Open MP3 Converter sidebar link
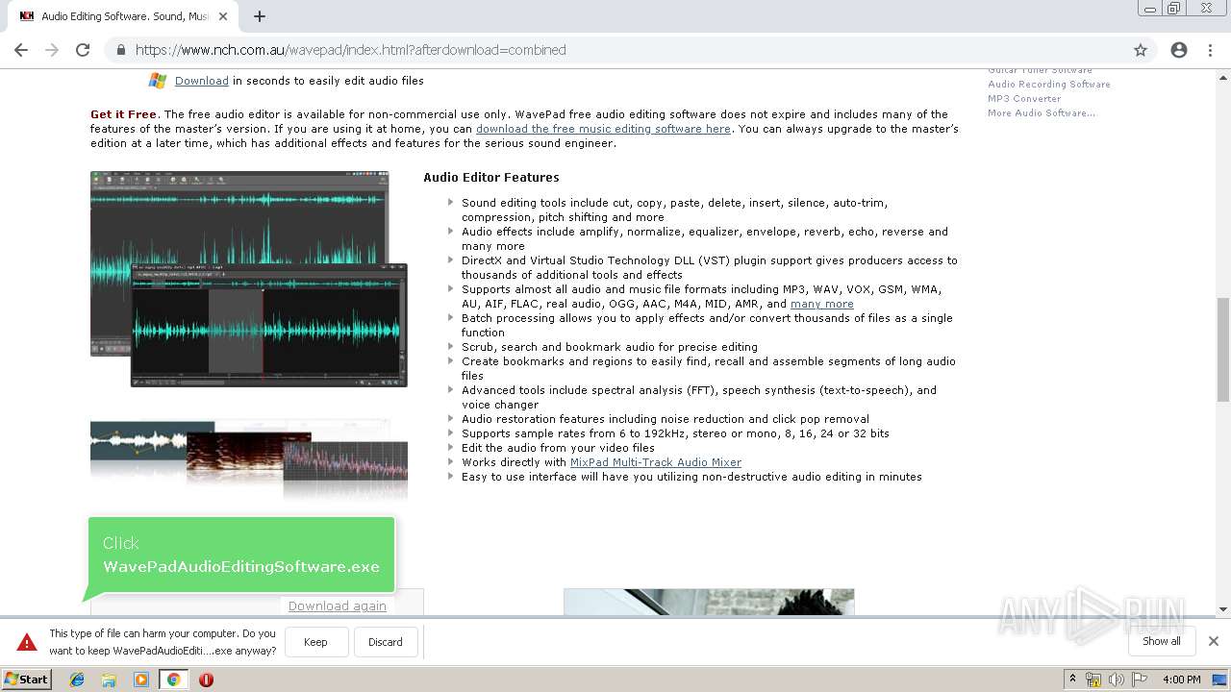 click(x=1024, y=99)
